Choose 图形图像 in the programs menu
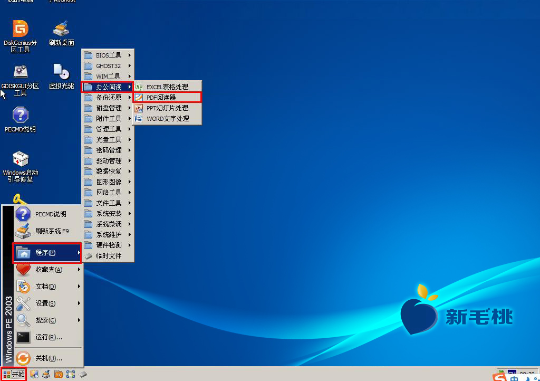Viewport: 540px width, 381px height. click(108, 182)
